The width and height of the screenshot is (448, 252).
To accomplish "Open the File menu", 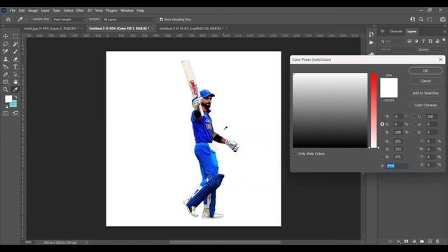I will pos(13,10).
